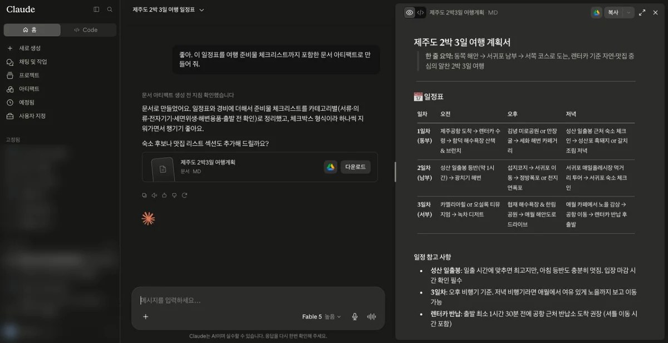Open attachment menu with plus icon

145,317
